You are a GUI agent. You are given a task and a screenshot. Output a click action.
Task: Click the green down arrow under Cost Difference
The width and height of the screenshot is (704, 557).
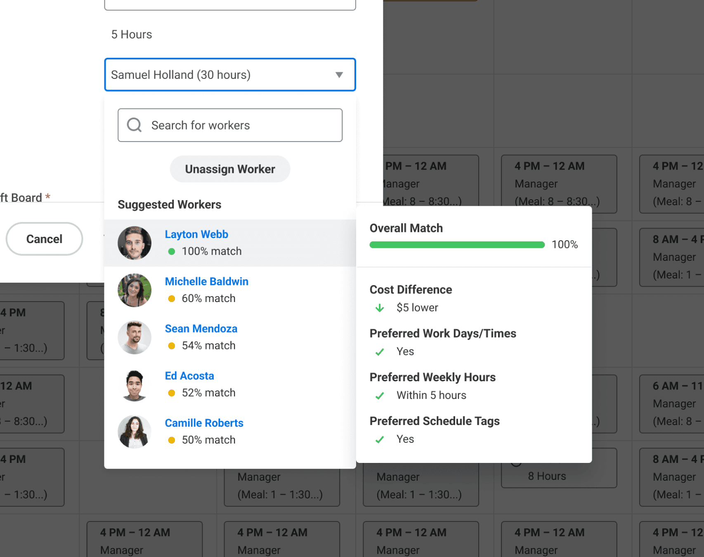(x=380, y=308)
